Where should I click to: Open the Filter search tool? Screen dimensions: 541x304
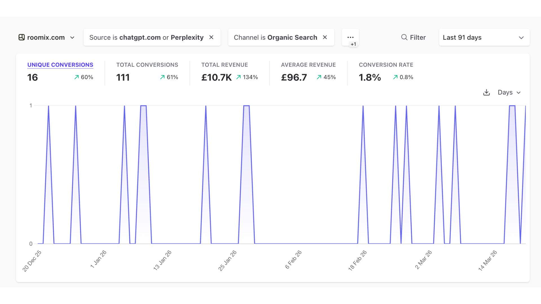[x=413, y=37]
